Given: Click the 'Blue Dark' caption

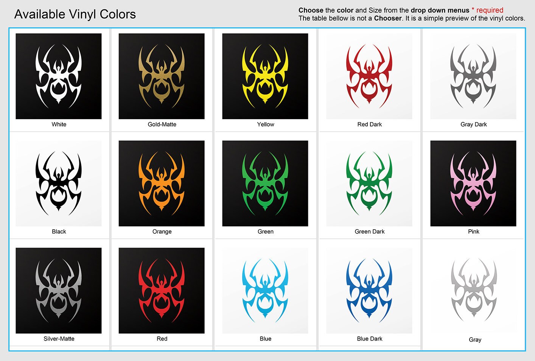Looking at the screenshot, I should (x=370, y=339).
